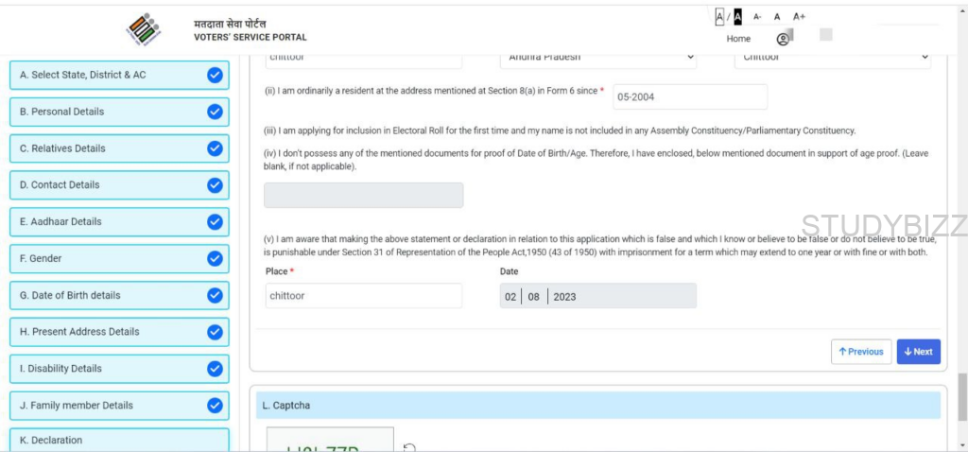This screenshot has width=968, height=452.
Task: Open the age proof document dropdown
Action: tap(363, 196)
